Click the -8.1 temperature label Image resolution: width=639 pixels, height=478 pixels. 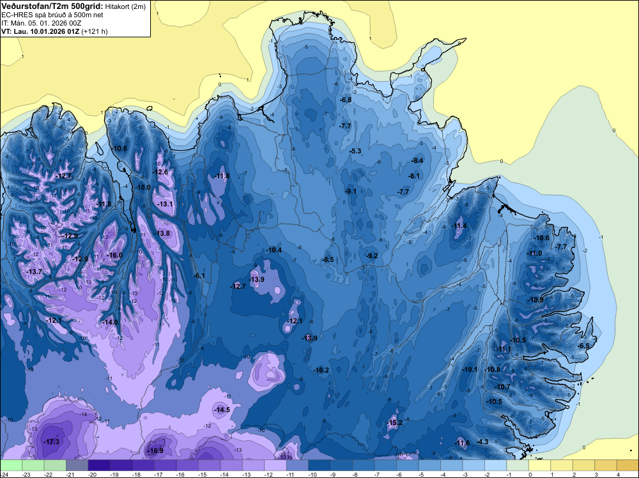click(413, 176)
